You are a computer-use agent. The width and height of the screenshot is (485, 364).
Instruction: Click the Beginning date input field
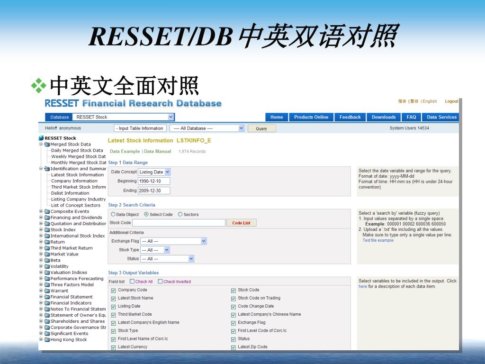154,181
